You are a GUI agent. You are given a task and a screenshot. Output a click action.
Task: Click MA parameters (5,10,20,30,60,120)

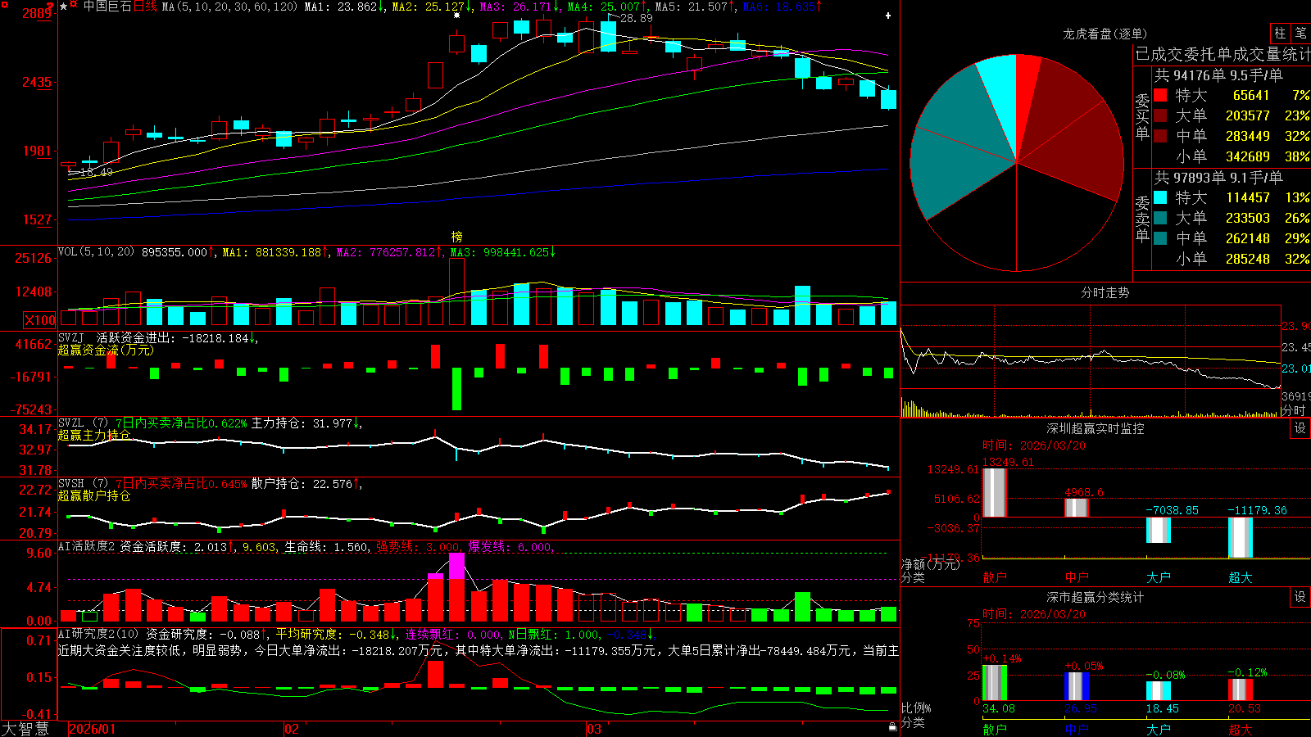coord(229,7)
